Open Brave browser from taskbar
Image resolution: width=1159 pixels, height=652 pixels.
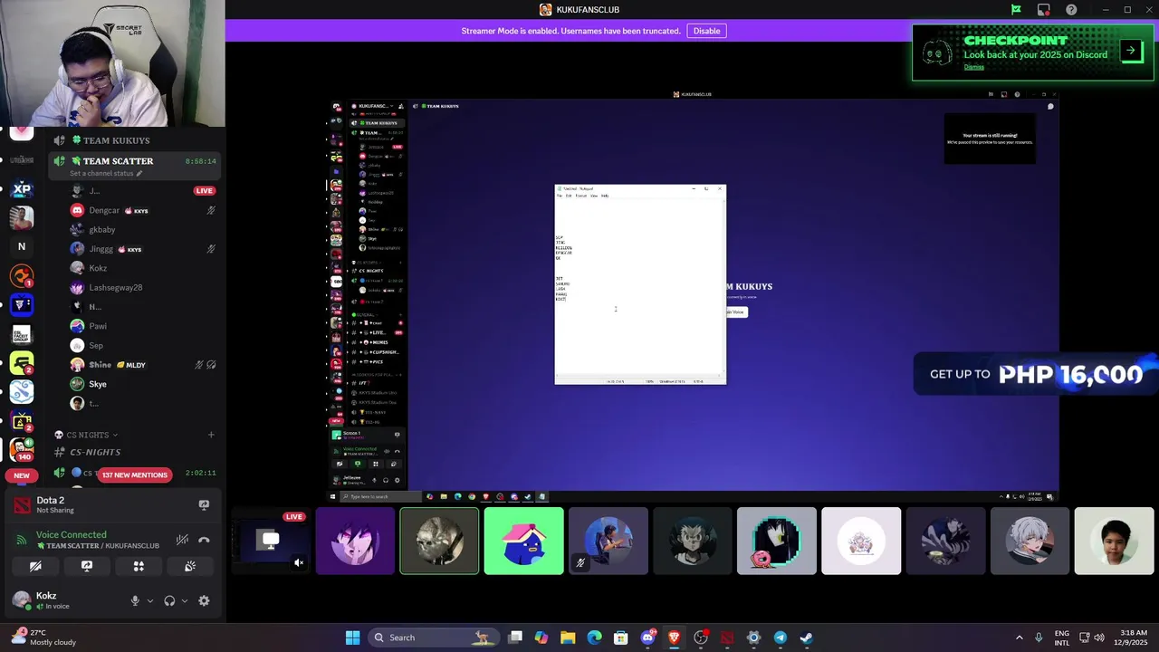(674, 638)
